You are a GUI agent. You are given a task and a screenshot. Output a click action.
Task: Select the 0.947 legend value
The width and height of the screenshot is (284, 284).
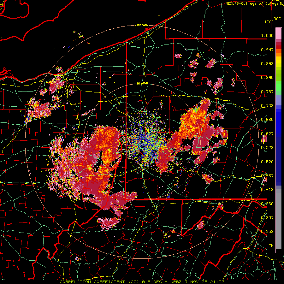click(267, 50)
